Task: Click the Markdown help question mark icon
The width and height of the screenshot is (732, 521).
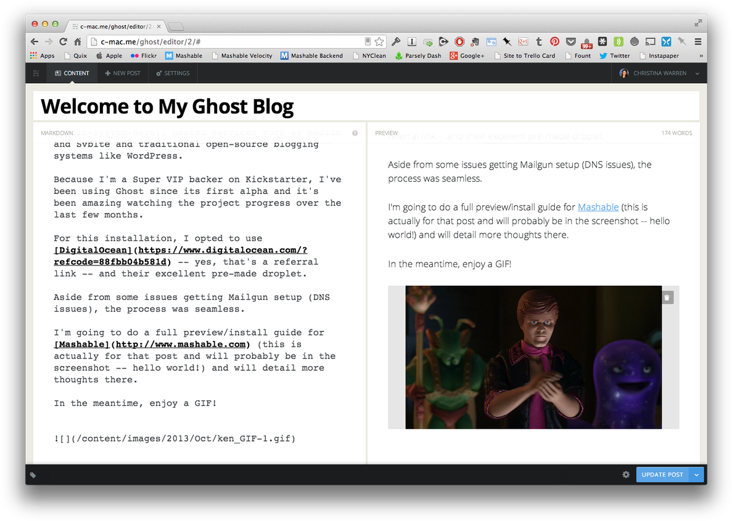Action: click(x=355, y=133)
